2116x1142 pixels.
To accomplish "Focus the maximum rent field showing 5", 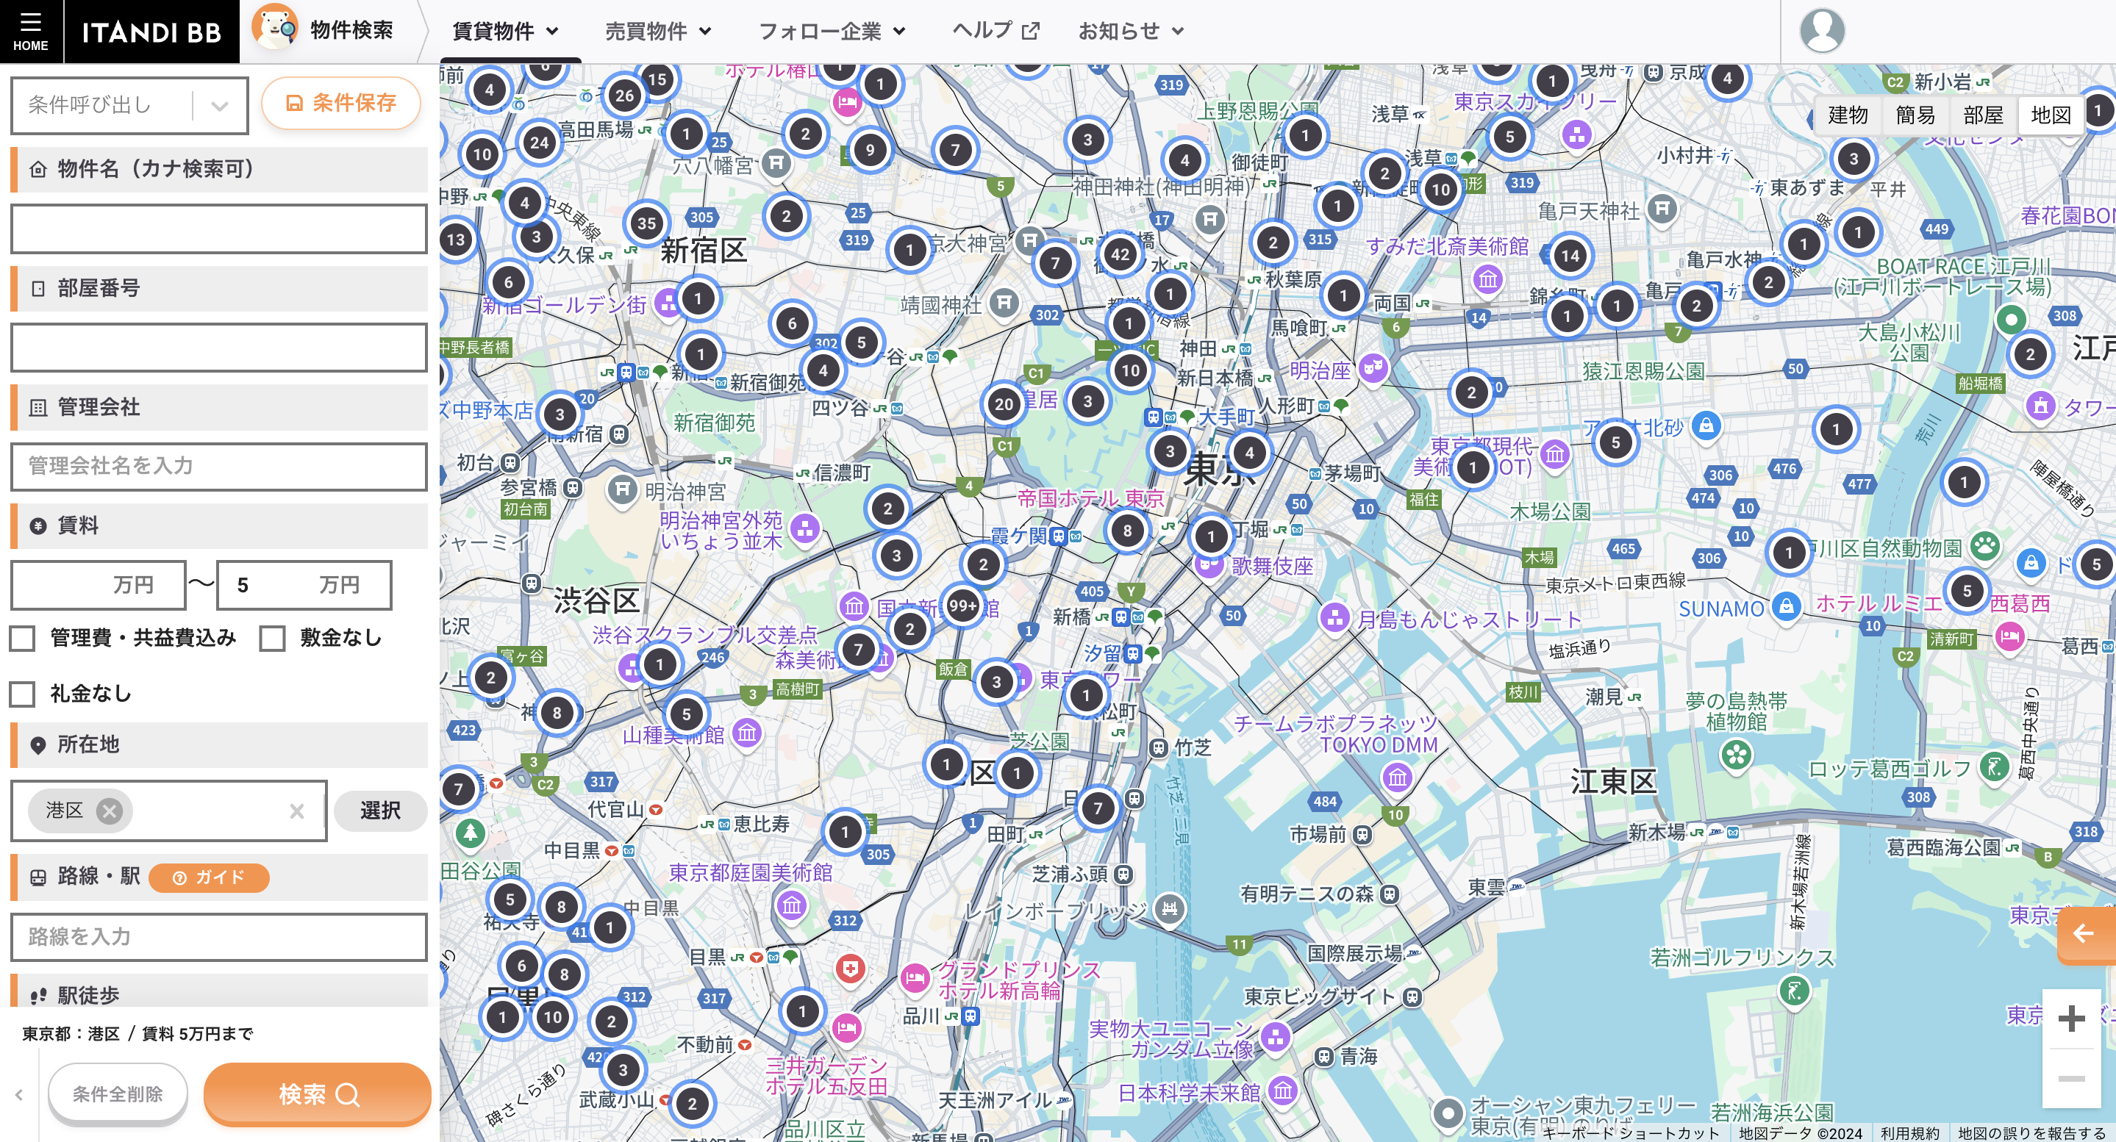I will pos(304,584).
